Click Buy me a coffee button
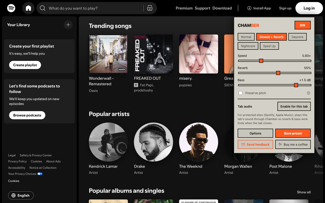This screenshot has width=325, height=203. pos(293,144)
